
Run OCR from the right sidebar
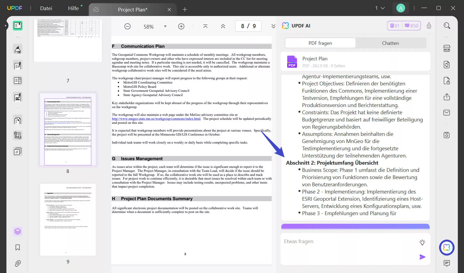(447, 48)
